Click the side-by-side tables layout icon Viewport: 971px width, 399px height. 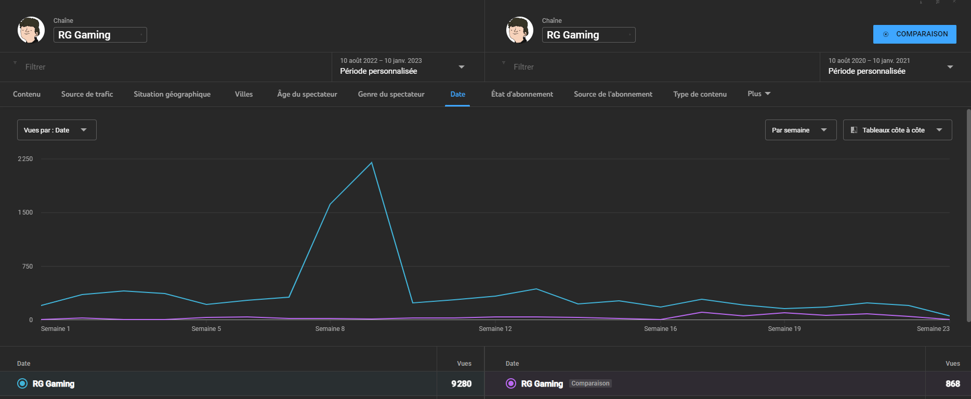(x=854, y=130)
